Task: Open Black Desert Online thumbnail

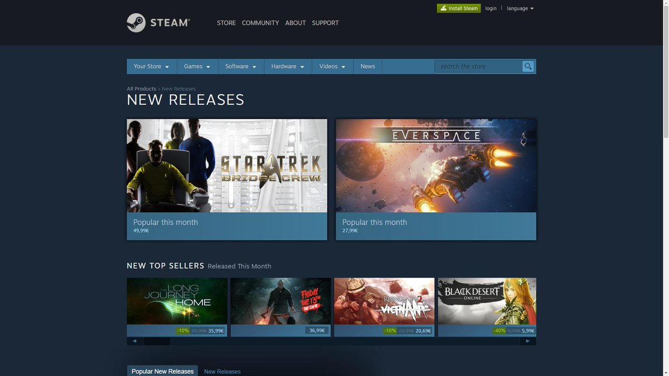Action: 487,301
